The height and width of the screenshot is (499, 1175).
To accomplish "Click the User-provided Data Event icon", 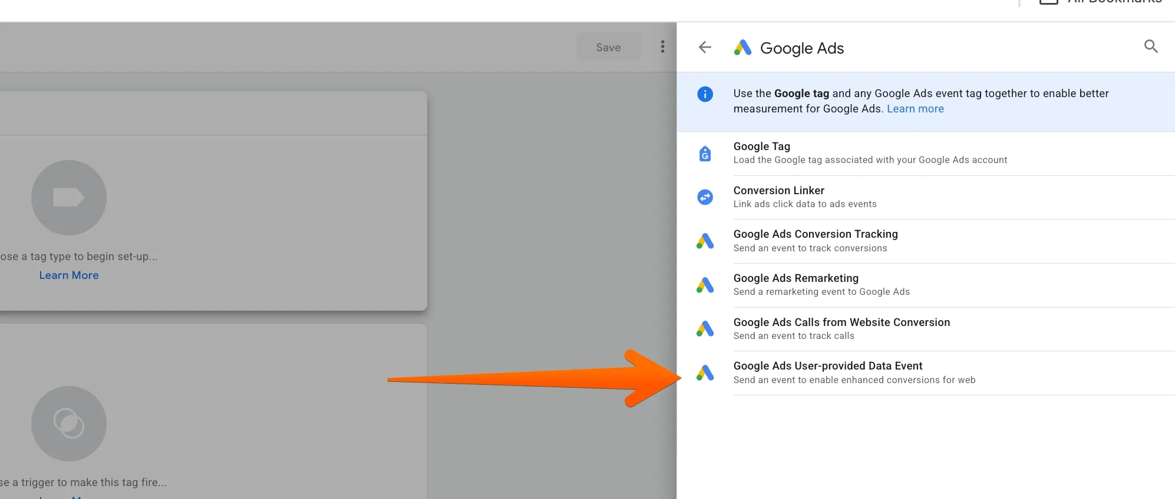I will coord(705,372).
